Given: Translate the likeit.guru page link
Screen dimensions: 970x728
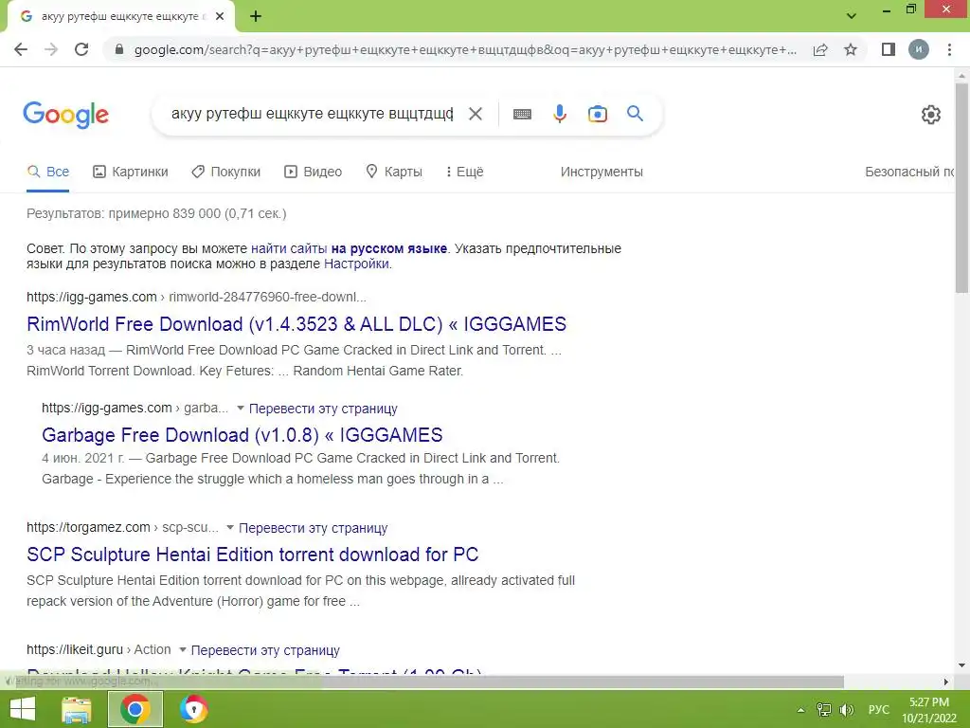Looking at the screenshot, I should click(265, 650).
